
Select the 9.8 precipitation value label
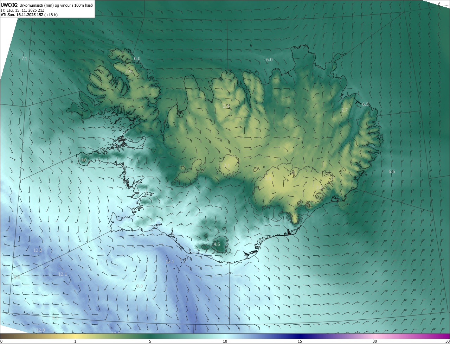140,286
